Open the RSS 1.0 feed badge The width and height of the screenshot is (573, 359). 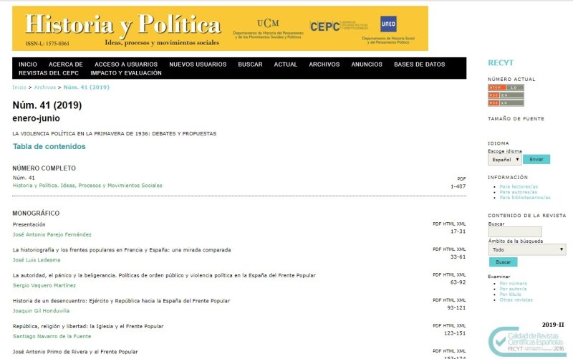tap(506, 102)
